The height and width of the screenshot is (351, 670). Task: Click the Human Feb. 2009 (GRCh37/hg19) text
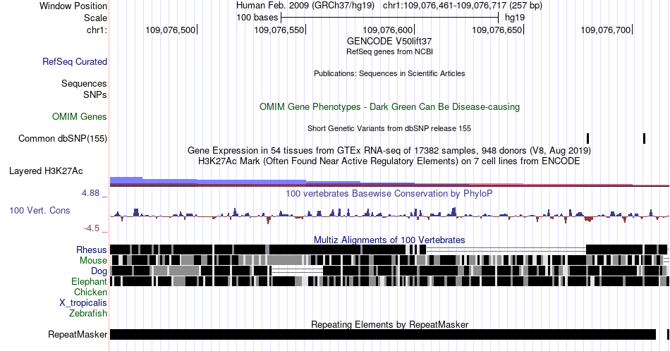pos(305,6)
